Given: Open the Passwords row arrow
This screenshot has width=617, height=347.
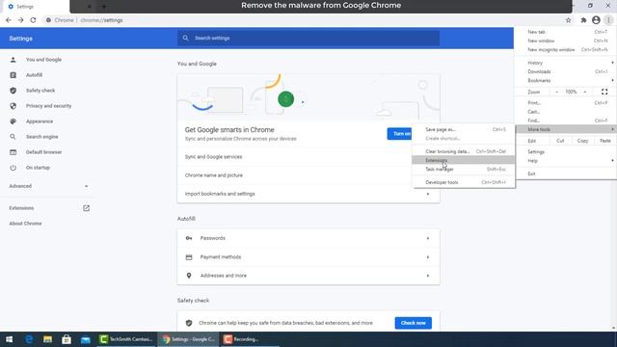Looking at the screenshot, I should (x=428, y=238).
